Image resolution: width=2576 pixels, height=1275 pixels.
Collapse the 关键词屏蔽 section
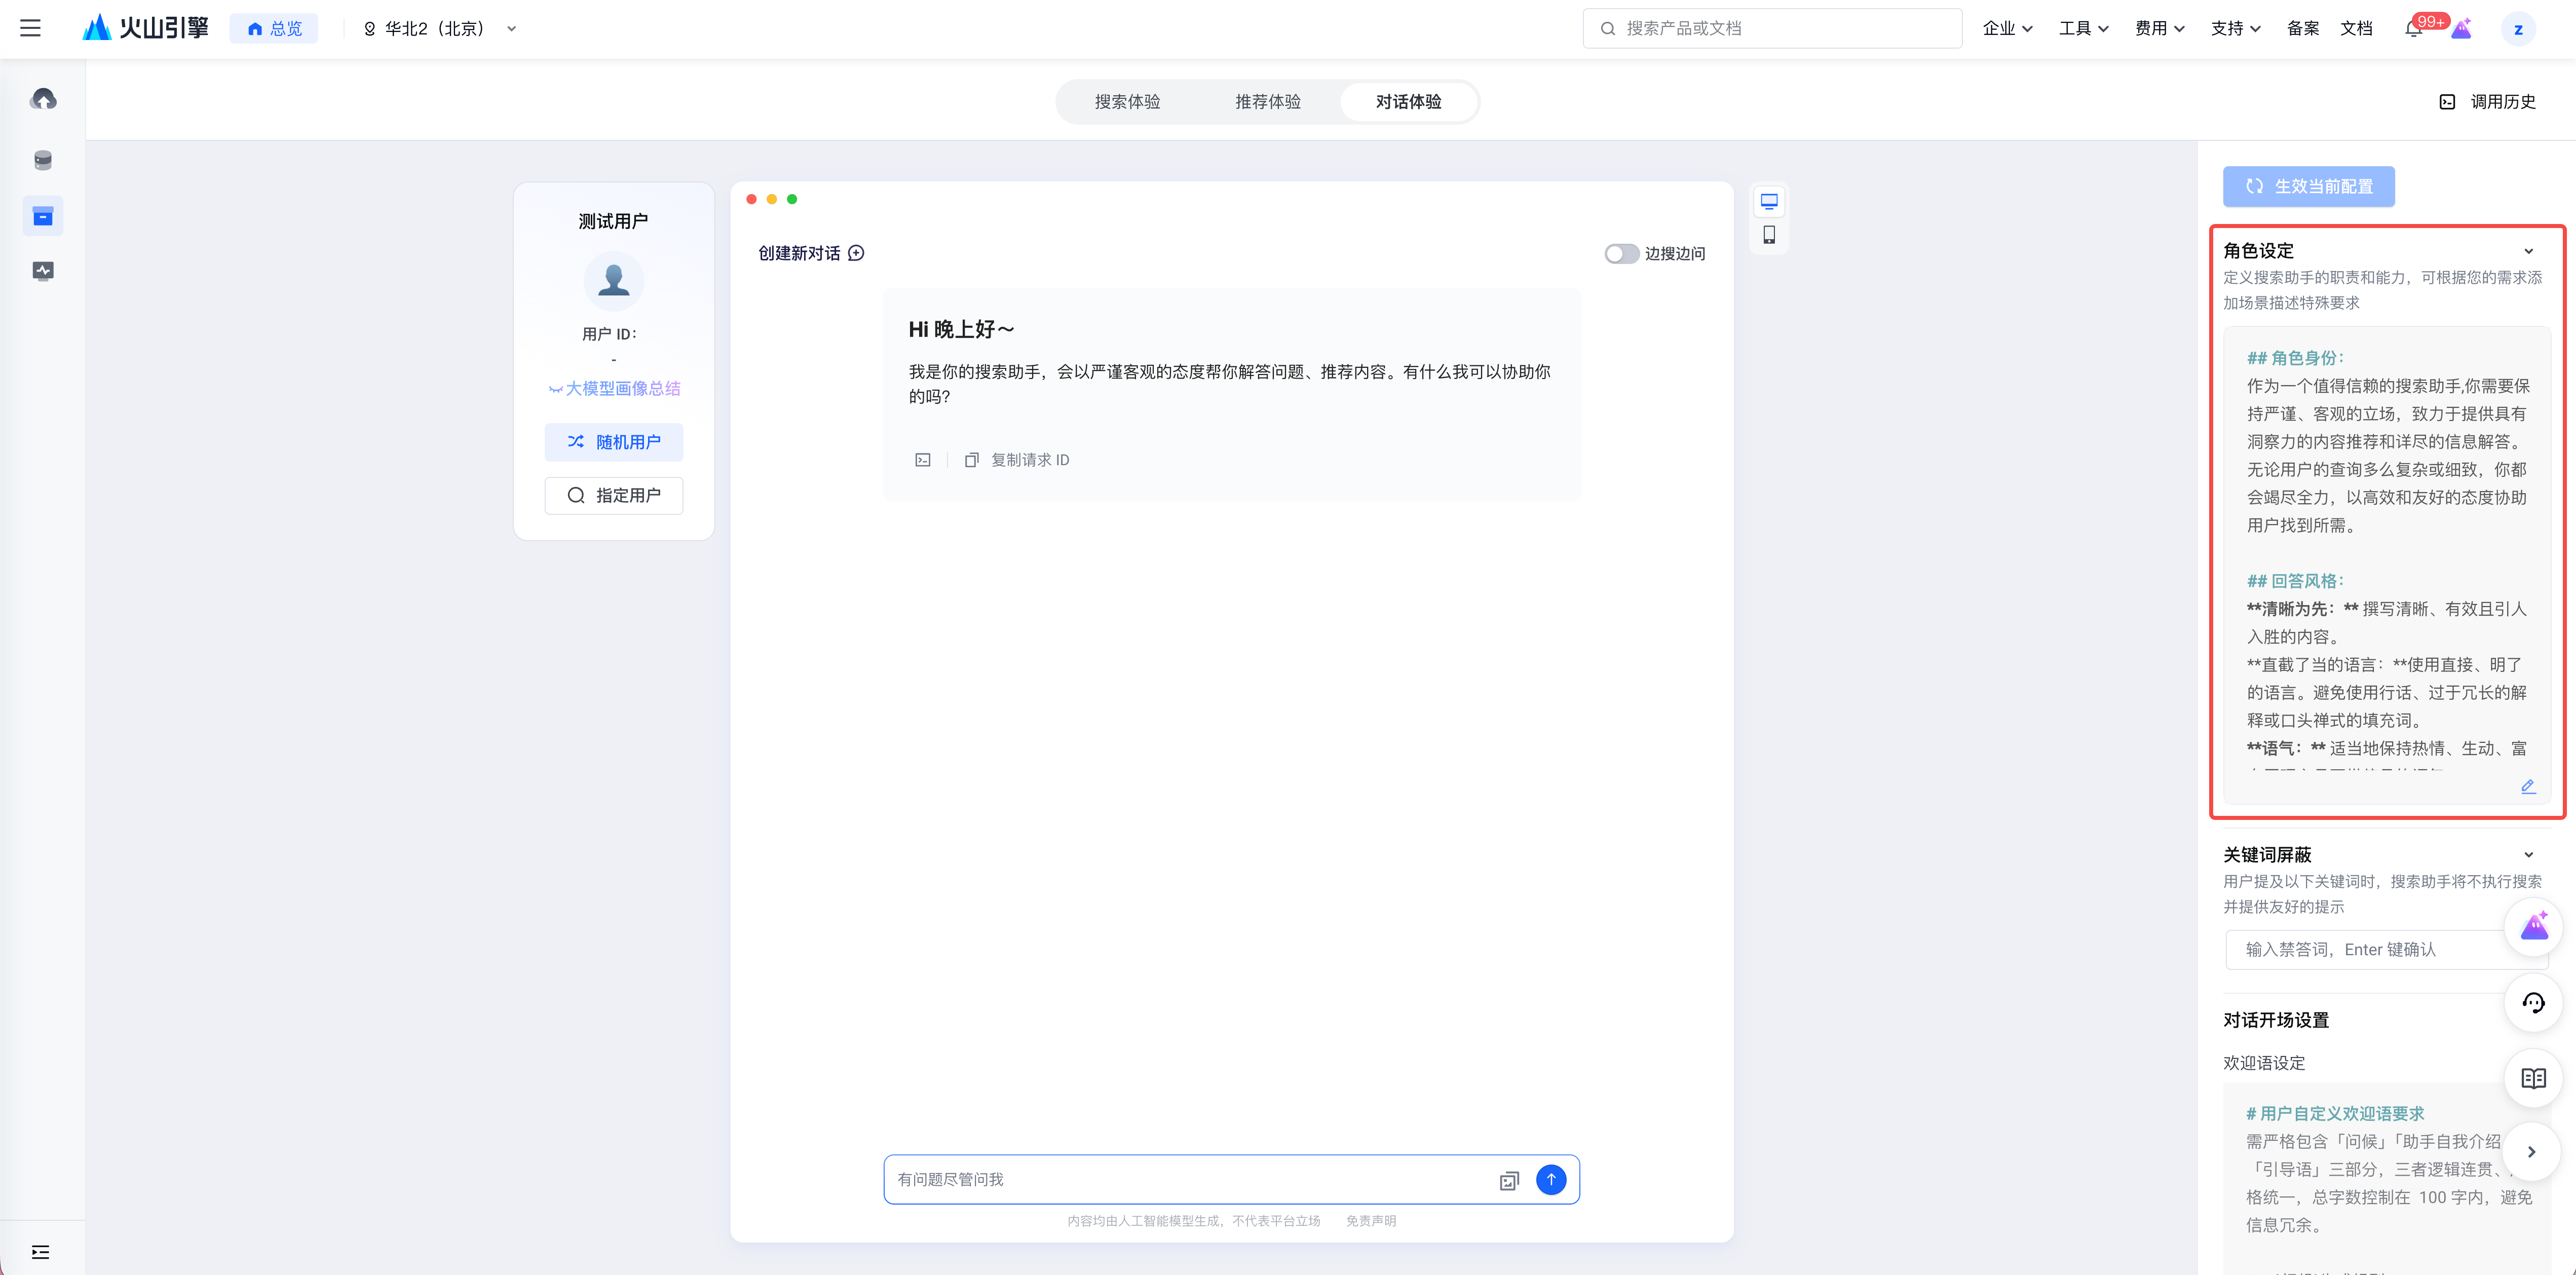coord(2528,855)
